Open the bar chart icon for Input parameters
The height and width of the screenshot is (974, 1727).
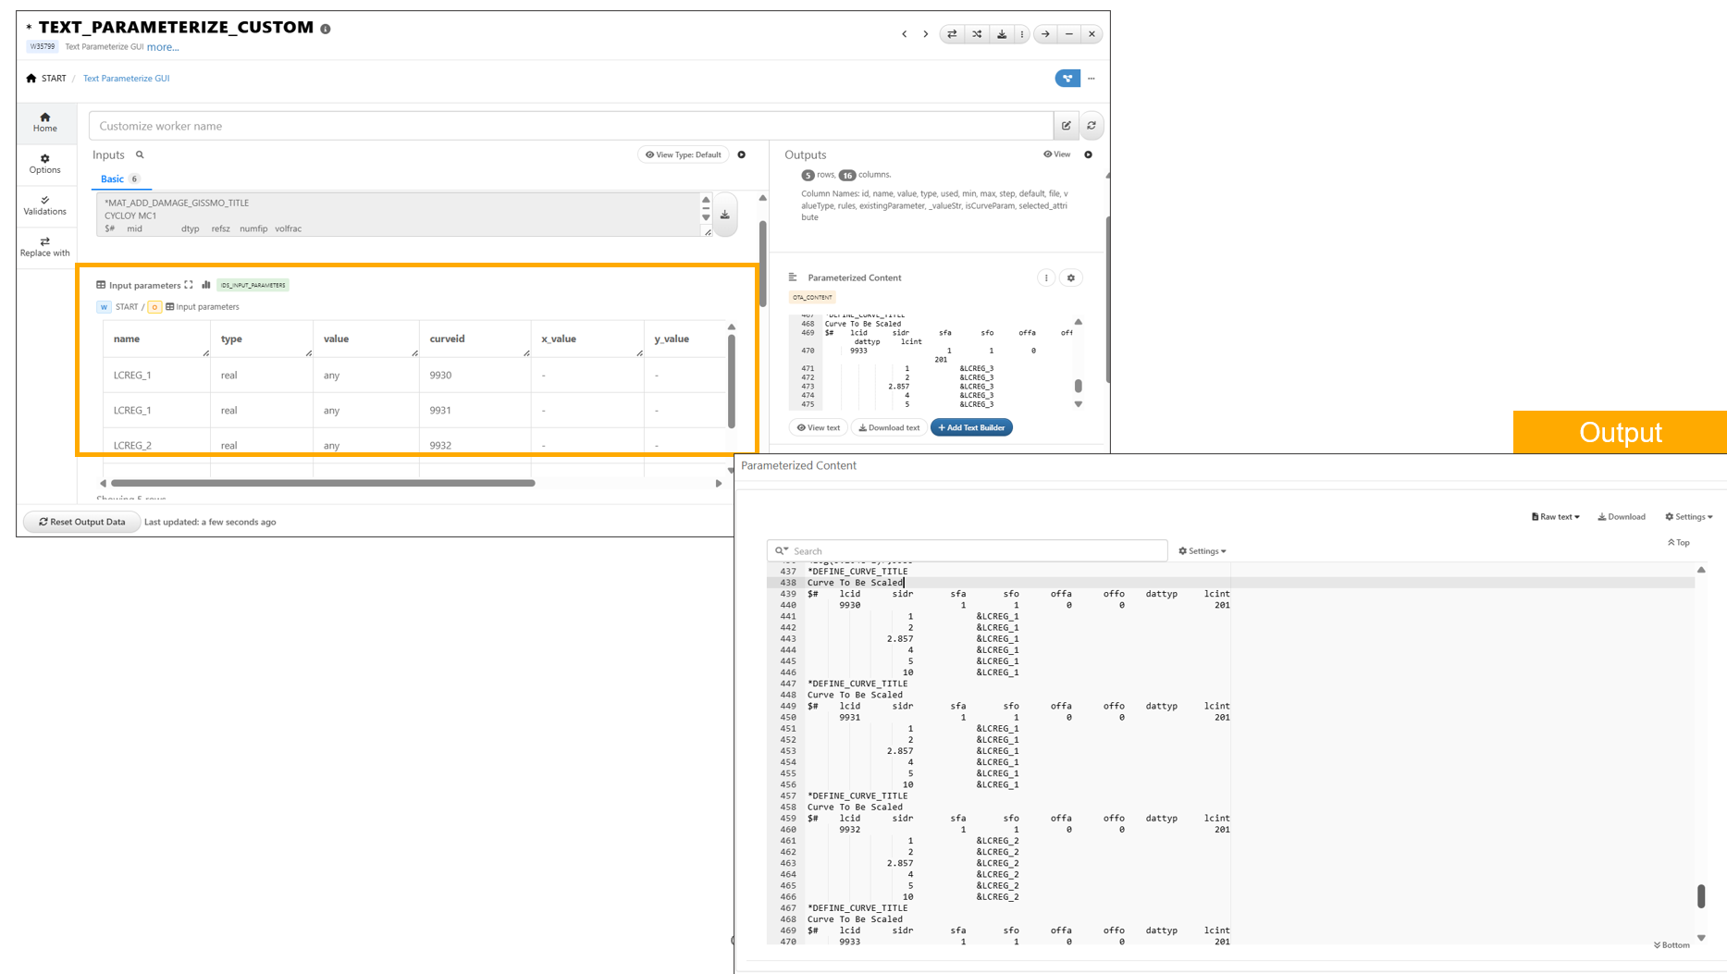tap(206, 285)
